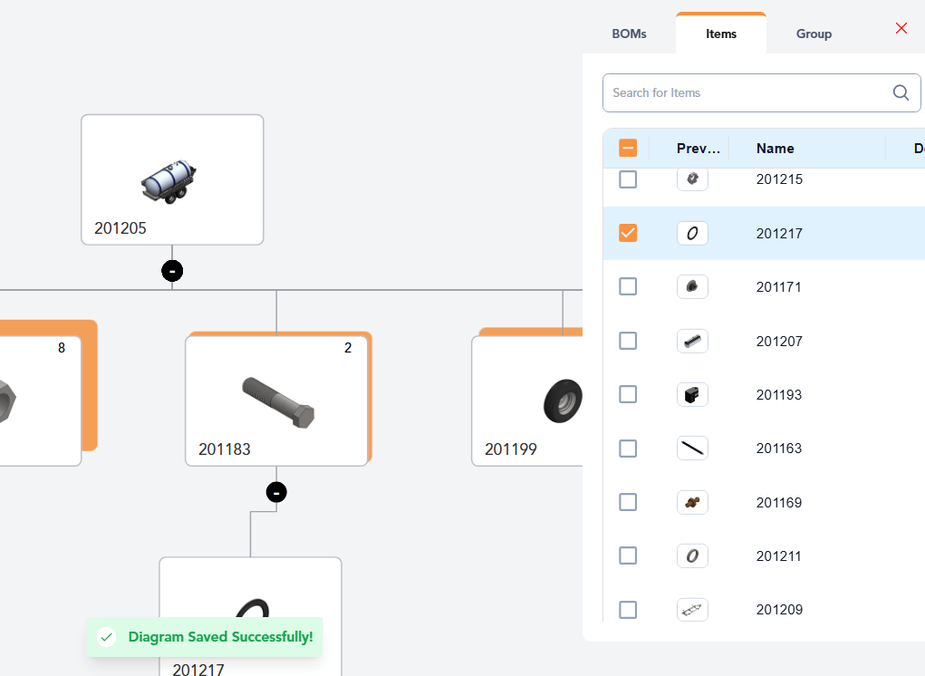The image size is (925, 676).
Task: Select the 201211 item row name
Action: point(779,555)
